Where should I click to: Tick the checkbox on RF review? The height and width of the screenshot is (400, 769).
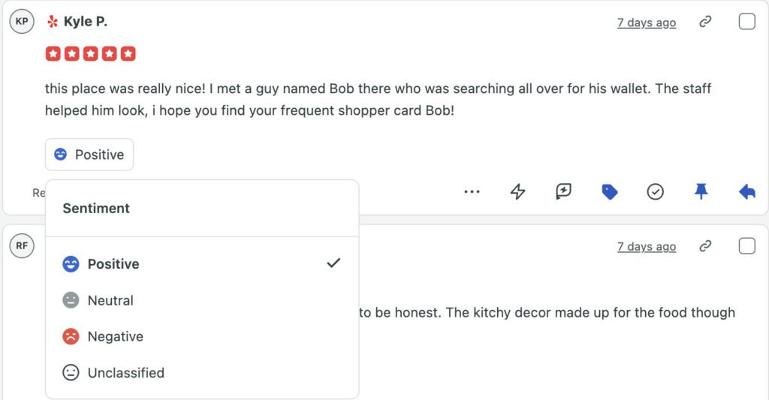coord(747,245)
